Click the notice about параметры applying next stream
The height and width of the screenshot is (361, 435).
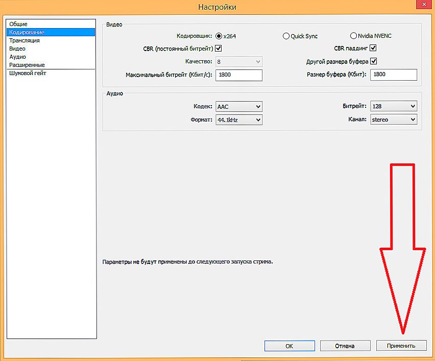click(187, 261)
